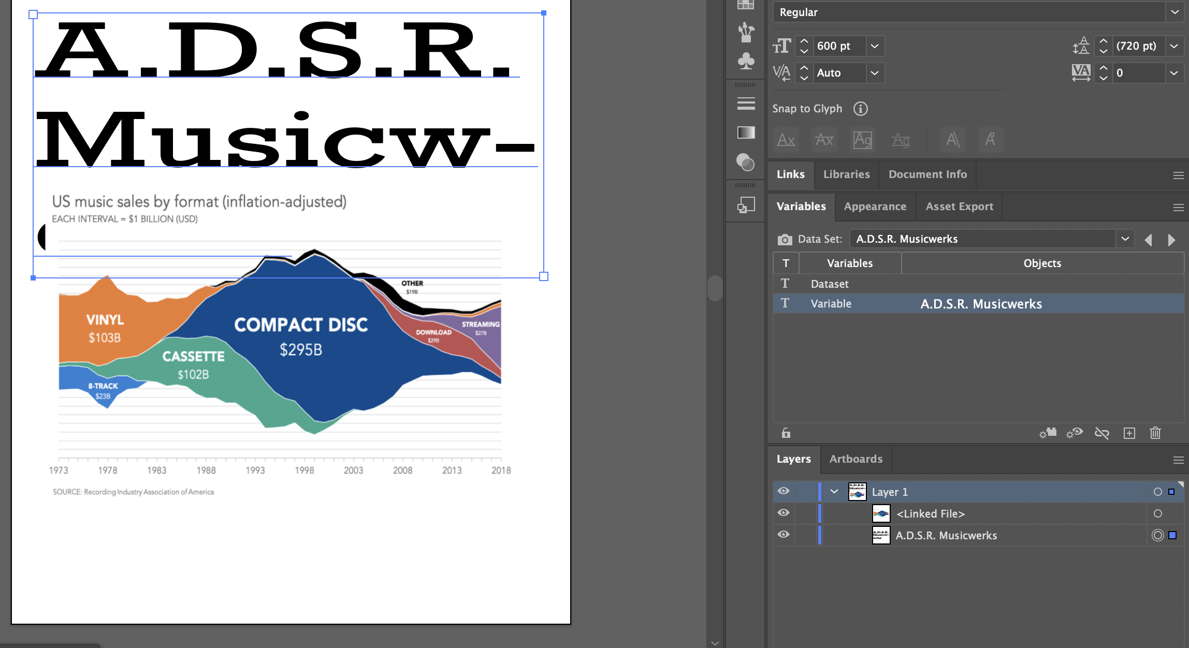Toggle visibility of the Linked File layer

784,513
